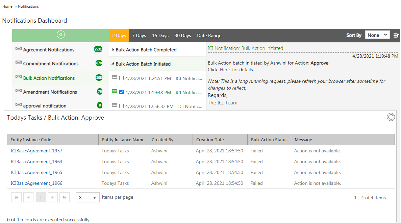
Task: Click the Here link for details
Action: point(225,70)
